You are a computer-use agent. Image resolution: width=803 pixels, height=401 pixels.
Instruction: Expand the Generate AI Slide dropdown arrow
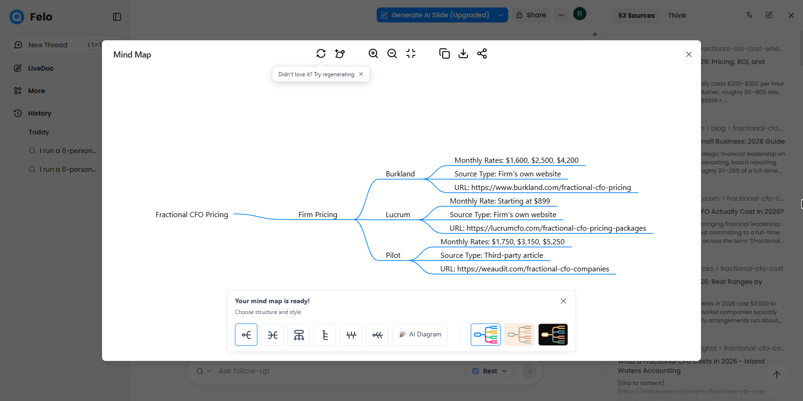pyautogui.click(x=501, y=15)
